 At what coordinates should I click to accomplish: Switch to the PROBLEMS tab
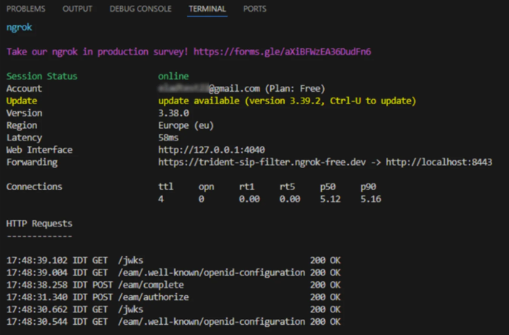click(26, 9)
